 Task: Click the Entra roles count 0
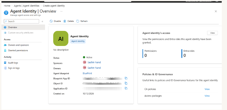tap(185, 56)
